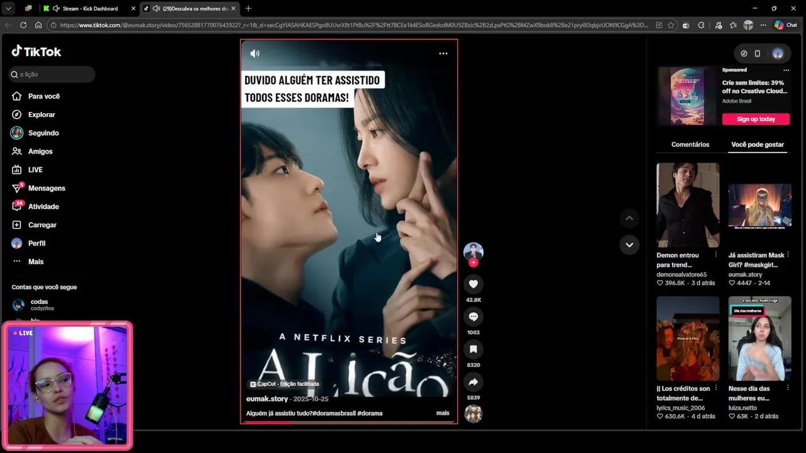Open the creator avatar beside video
Viewport: 806px width, 453px height.
474,252
